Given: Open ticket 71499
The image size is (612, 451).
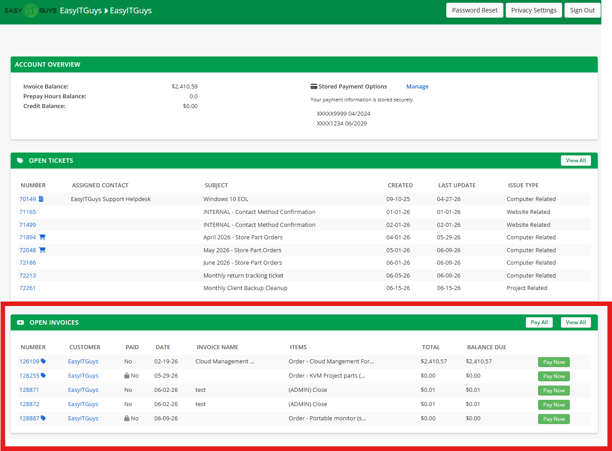Looking at the screenshot, I should [28, 225].
